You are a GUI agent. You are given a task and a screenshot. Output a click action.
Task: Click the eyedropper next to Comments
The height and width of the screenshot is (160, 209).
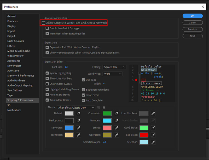point(117,114)
